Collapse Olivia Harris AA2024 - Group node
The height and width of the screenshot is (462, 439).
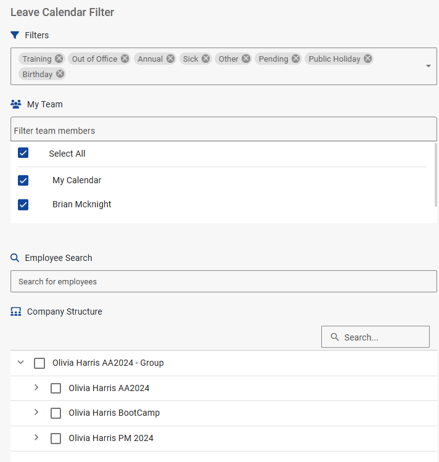tap(21, 363)
